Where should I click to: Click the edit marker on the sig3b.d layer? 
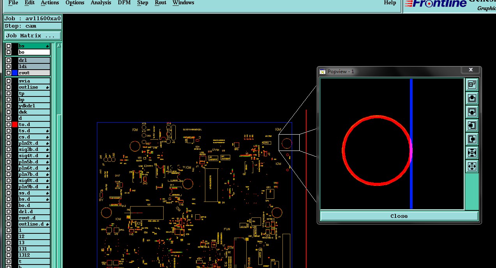[x=48, y=150]
